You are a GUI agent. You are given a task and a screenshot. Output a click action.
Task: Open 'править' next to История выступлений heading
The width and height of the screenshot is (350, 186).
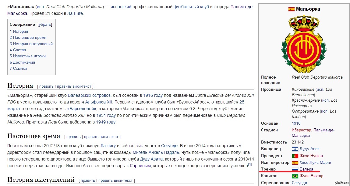coord(87,180)
